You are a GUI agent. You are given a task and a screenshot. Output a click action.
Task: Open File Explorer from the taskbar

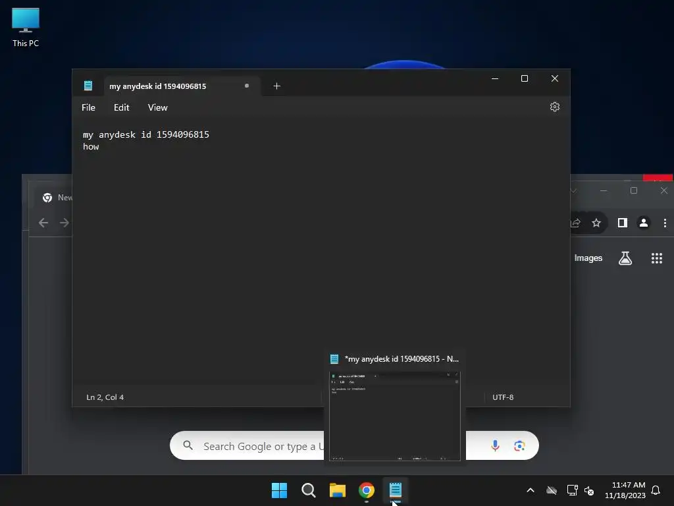pyautogui.click(x=338, y=490)
